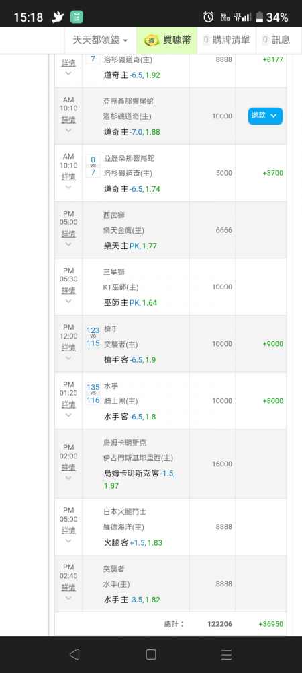This screenshot has height=673, width=302.
Task: Open the 訊息 messages tab
Action: 276,40
